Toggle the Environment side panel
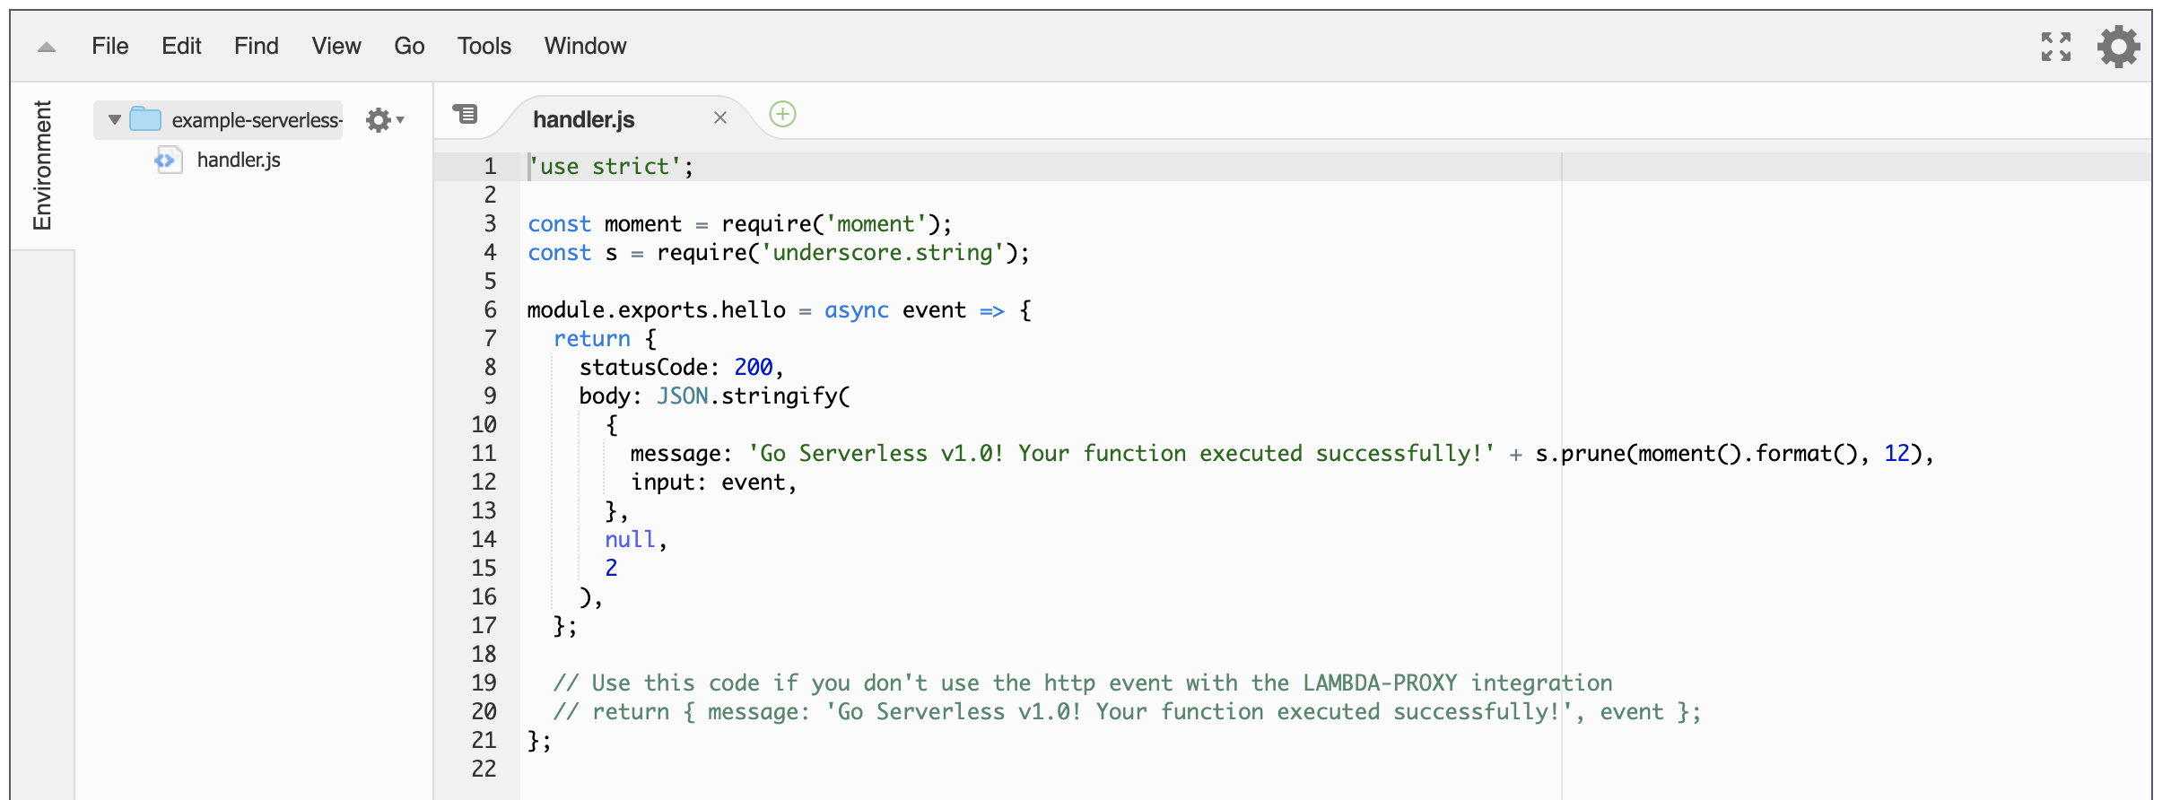Screen dimensions: 2171x800 click(42, 166)
